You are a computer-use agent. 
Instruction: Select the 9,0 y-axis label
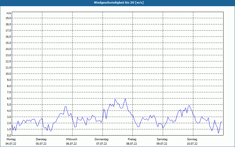9,80
